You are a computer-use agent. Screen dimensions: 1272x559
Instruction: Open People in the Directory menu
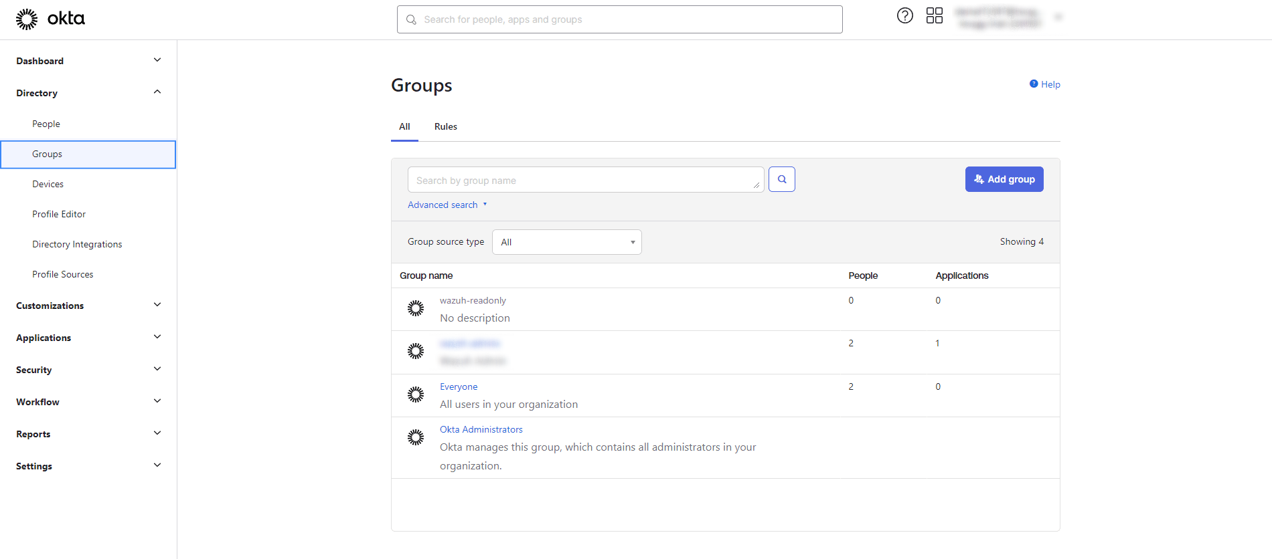pyautogui.click(x=46, y=124)
